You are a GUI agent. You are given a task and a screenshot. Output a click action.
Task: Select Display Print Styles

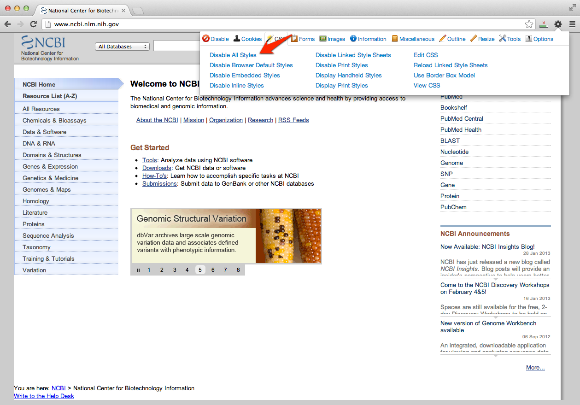[342, 85]
